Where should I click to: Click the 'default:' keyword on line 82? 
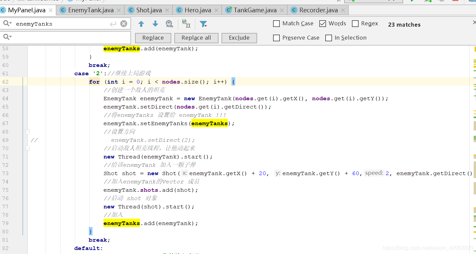(x=89, y=248)
